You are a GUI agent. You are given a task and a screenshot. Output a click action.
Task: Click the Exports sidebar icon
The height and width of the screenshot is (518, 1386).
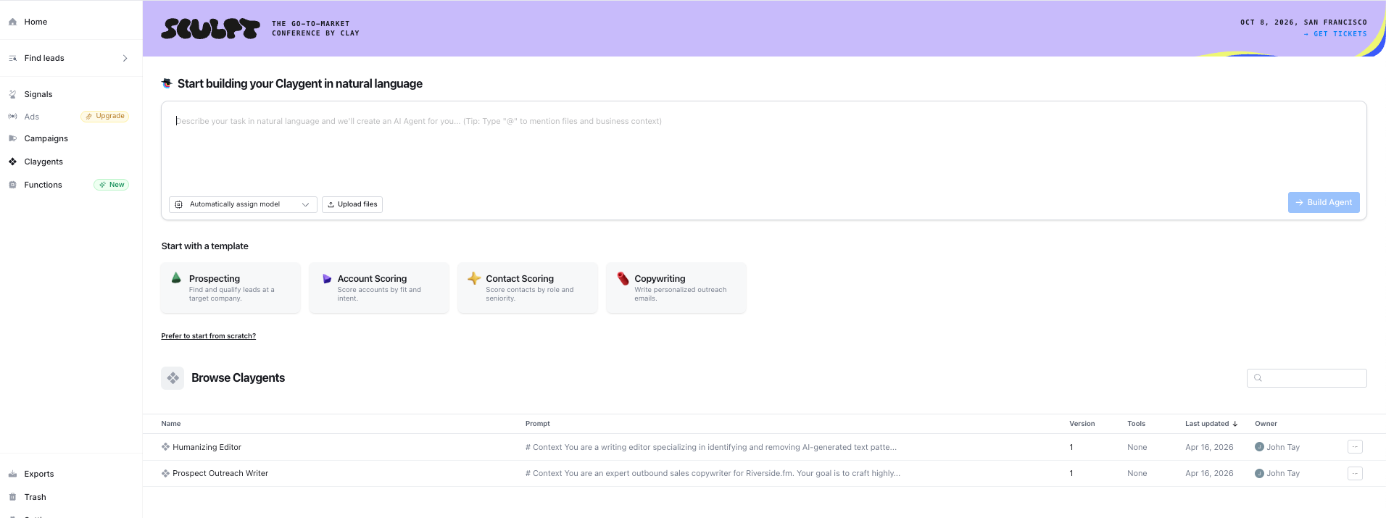point(12,474)
